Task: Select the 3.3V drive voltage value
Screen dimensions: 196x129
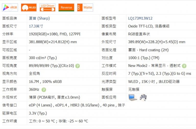Action: click(38, 113)
